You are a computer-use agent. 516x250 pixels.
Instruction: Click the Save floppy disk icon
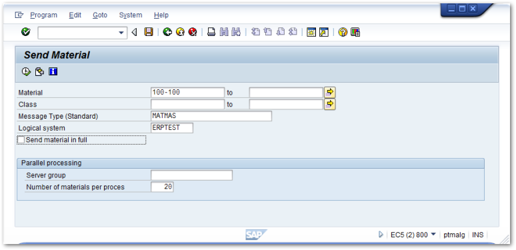click(149, 32)
